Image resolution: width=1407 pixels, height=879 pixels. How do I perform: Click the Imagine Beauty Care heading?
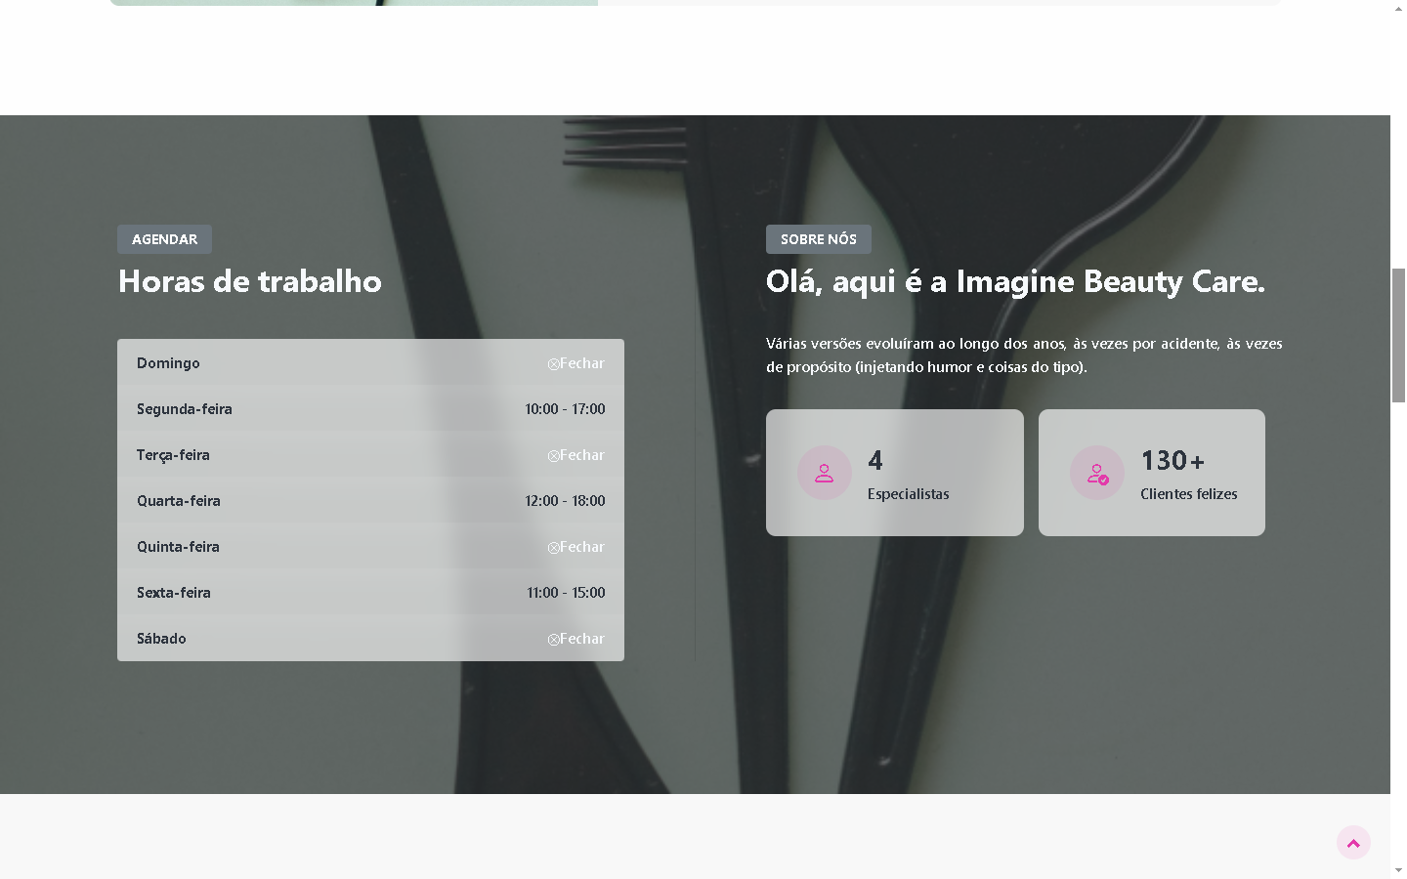1015,281
